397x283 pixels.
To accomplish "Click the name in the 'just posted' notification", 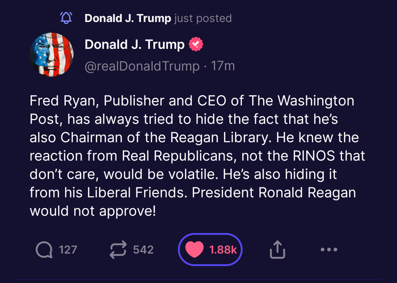I will click(x=128, y=18).
